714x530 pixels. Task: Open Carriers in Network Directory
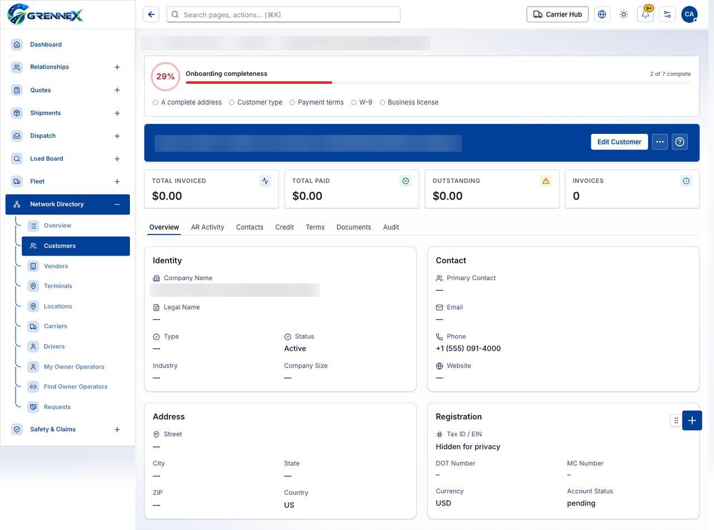click(76, 326)
